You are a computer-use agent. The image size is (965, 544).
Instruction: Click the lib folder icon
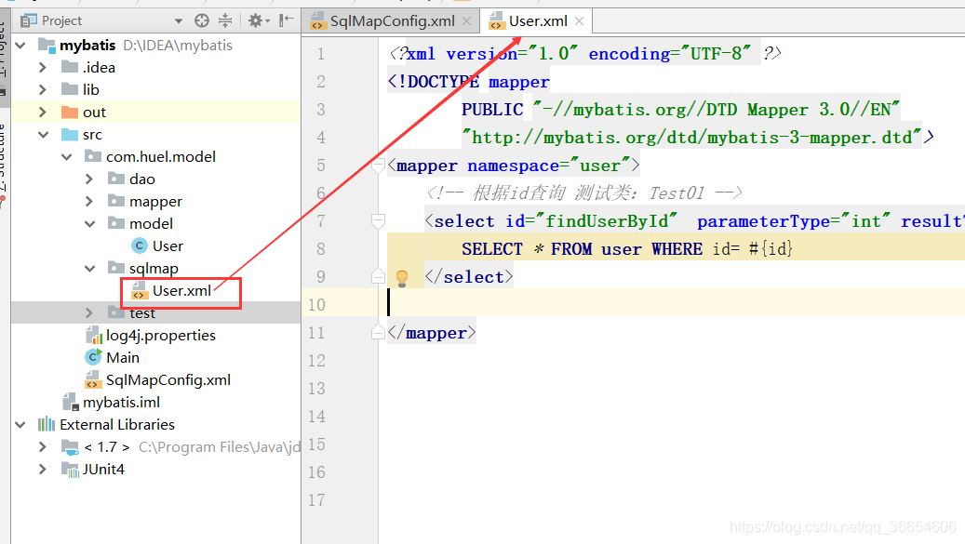[x=70, y=89]
